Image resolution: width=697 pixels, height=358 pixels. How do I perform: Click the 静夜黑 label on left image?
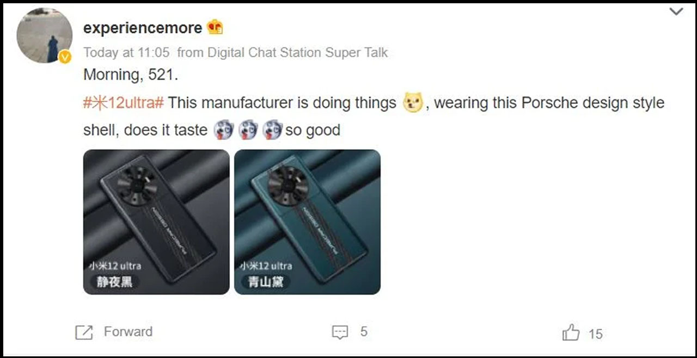(x=114, y=282)
